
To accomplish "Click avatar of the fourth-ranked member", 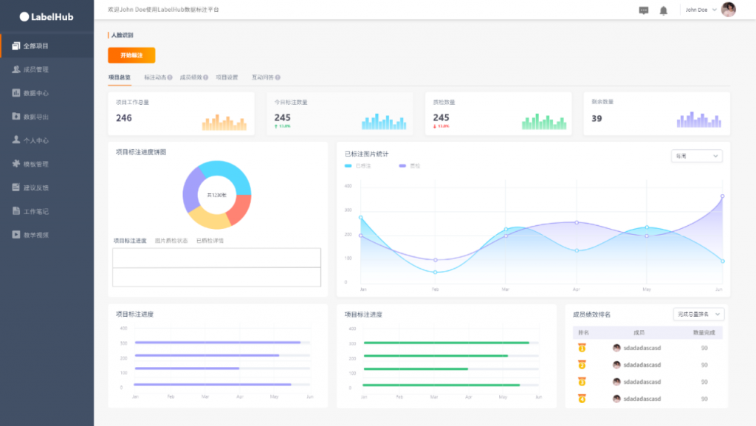I will [616, 399].
